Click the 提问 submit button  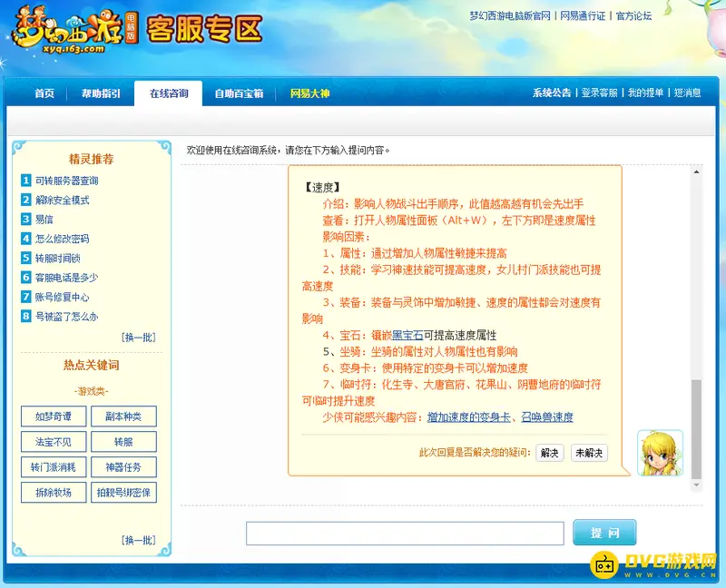click(604, 533)
